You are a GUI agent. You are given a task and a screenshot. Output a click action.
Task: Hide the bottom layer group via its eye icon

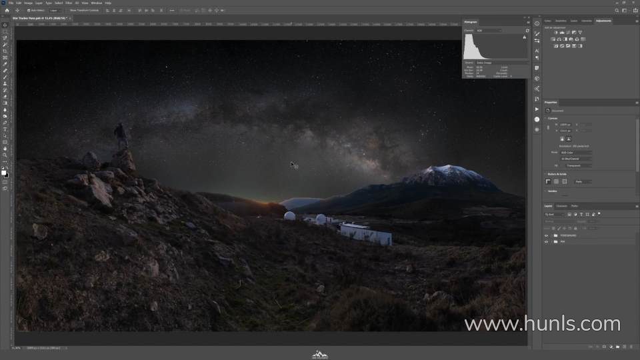[x=547, y=241]
